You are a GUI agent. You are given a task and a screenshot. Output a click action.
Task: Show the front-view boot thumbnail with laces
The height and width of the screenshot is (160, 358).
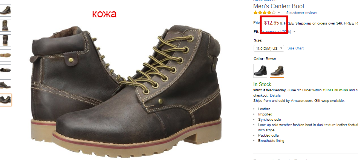pos(6,26)
